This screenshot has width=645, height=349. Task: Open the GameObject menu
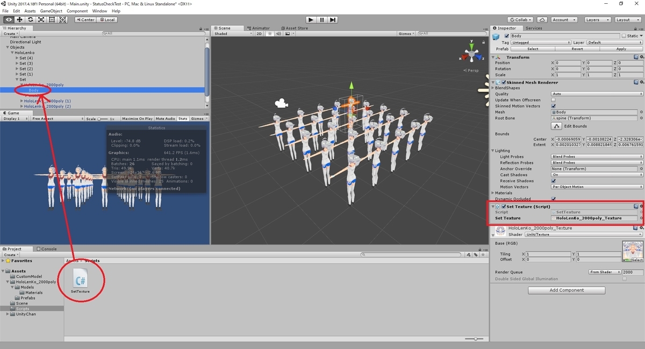(52, 11)
